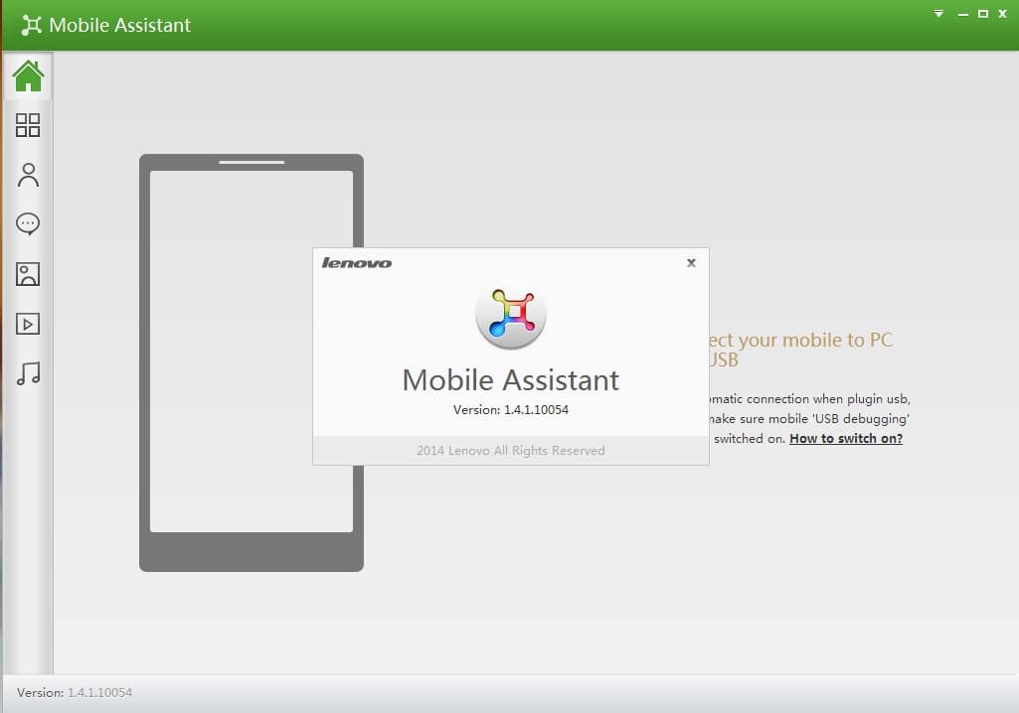Click the colorful Mobile Assistant dialog logo

coord(511,316)
